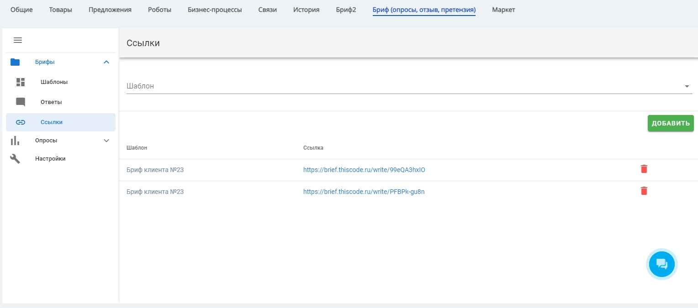Click the Ссылки chain link icon
The height and width of the screenshot is (308, 698).
[x=21, y=122]
